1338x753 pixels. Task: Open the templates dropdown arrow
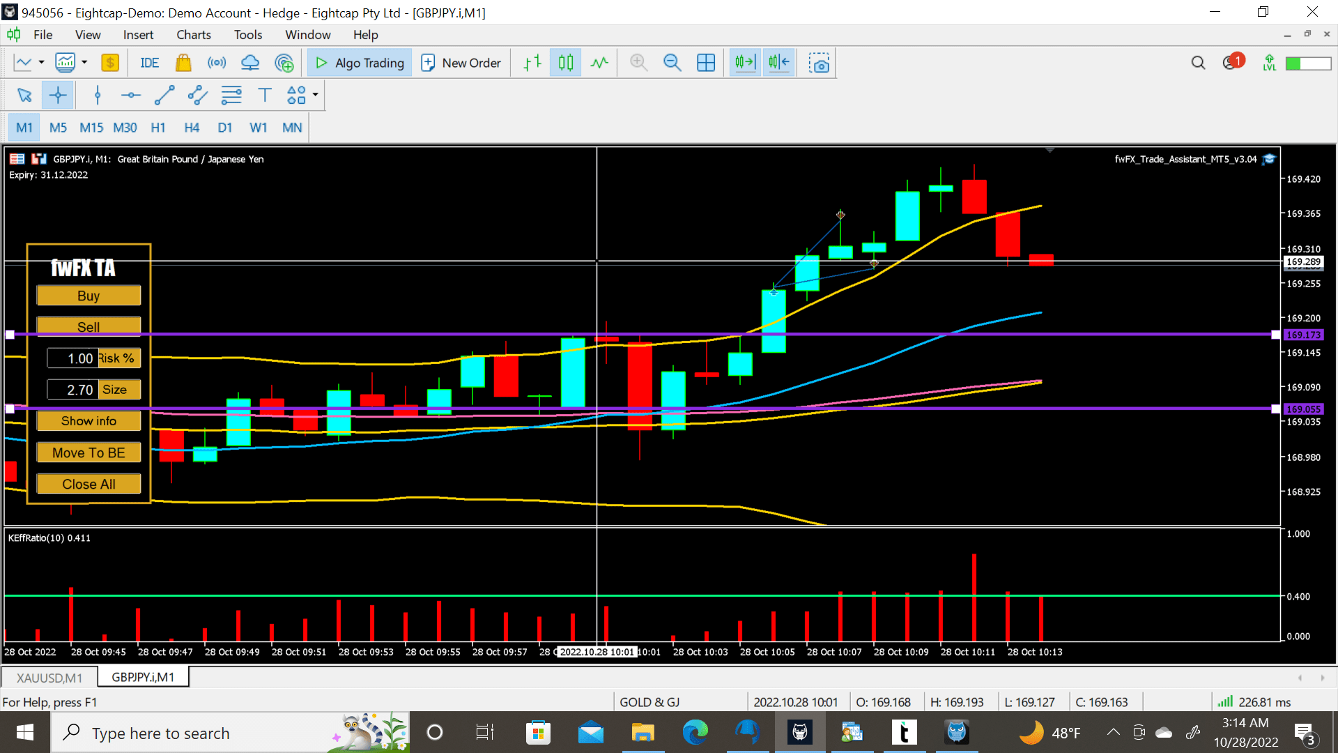[85, 63]
